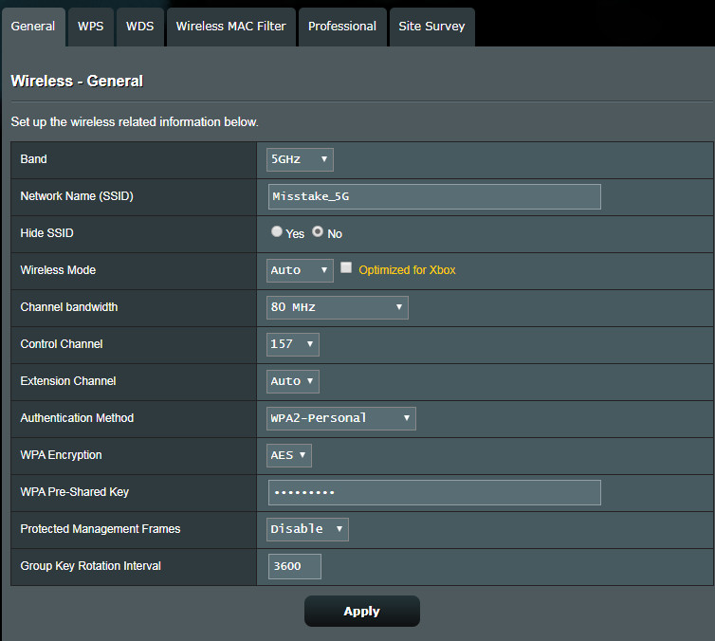Open the Professional tab
This screenshot has width=715, height=641.
[342, 27]
